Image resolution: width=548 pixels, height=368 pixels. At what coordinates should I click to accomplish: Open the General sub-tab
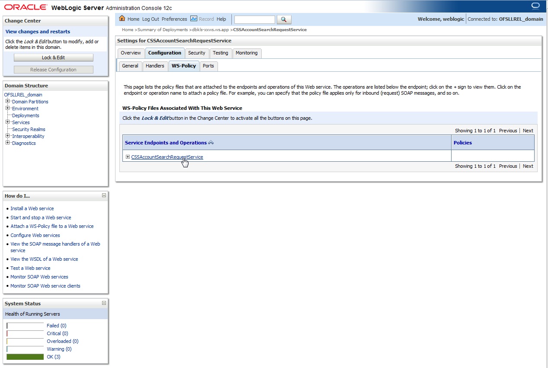click(130, 66)
